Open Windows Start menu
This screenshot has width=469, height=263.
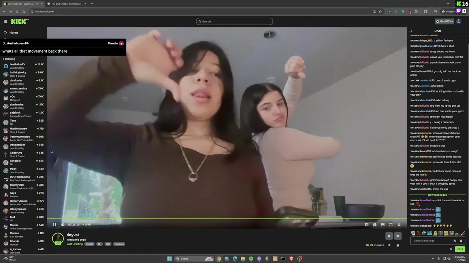click(x=169, y=259)
